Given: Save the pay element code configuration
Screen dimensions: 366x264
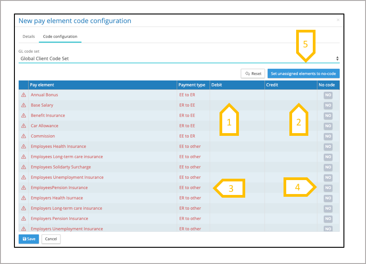Looking at the screenshot, I should [29, 239].
